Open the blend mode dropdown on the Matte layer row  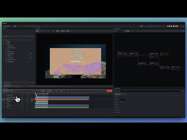(x=23, y=107)
